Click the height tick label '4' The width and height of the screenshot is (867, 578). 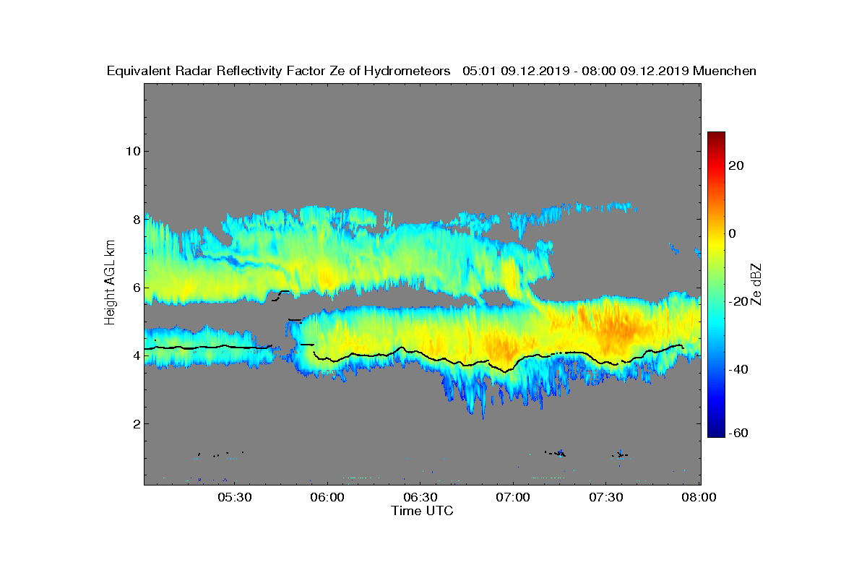click(x=136, y=355)
